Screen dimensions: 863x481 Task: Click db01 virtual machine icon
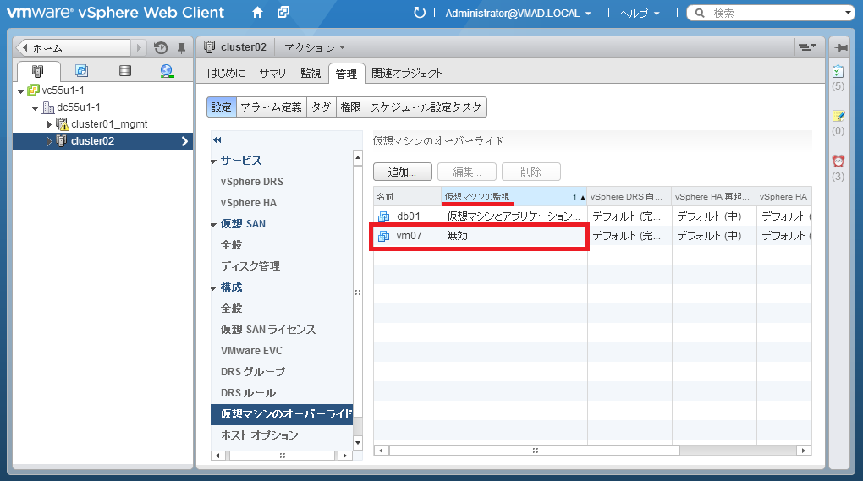click(x=383, y=216)
